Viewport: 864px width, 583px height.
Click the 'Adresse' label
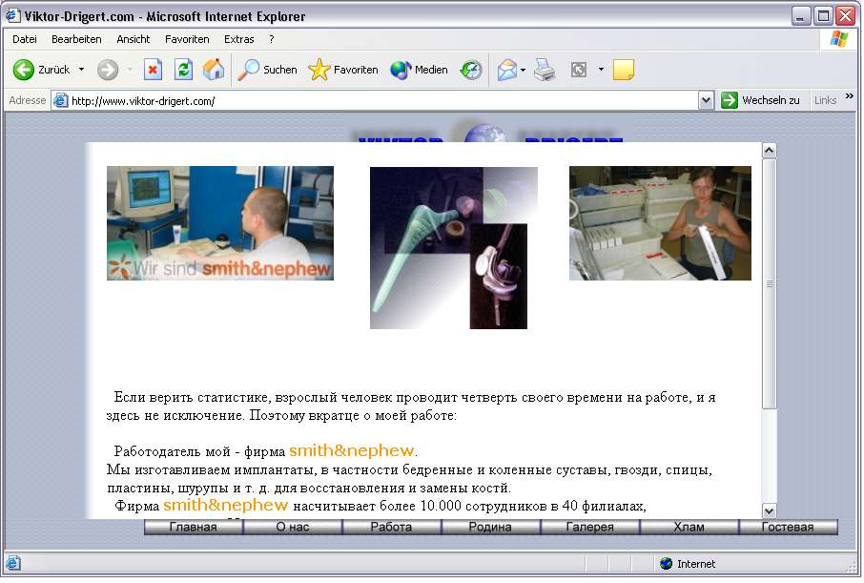tap(28, 100)
